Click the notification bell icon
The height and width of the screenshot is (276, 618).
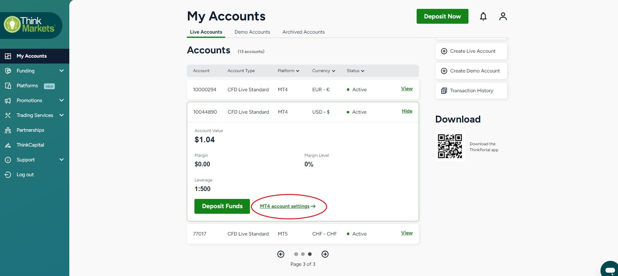point(483,16)
